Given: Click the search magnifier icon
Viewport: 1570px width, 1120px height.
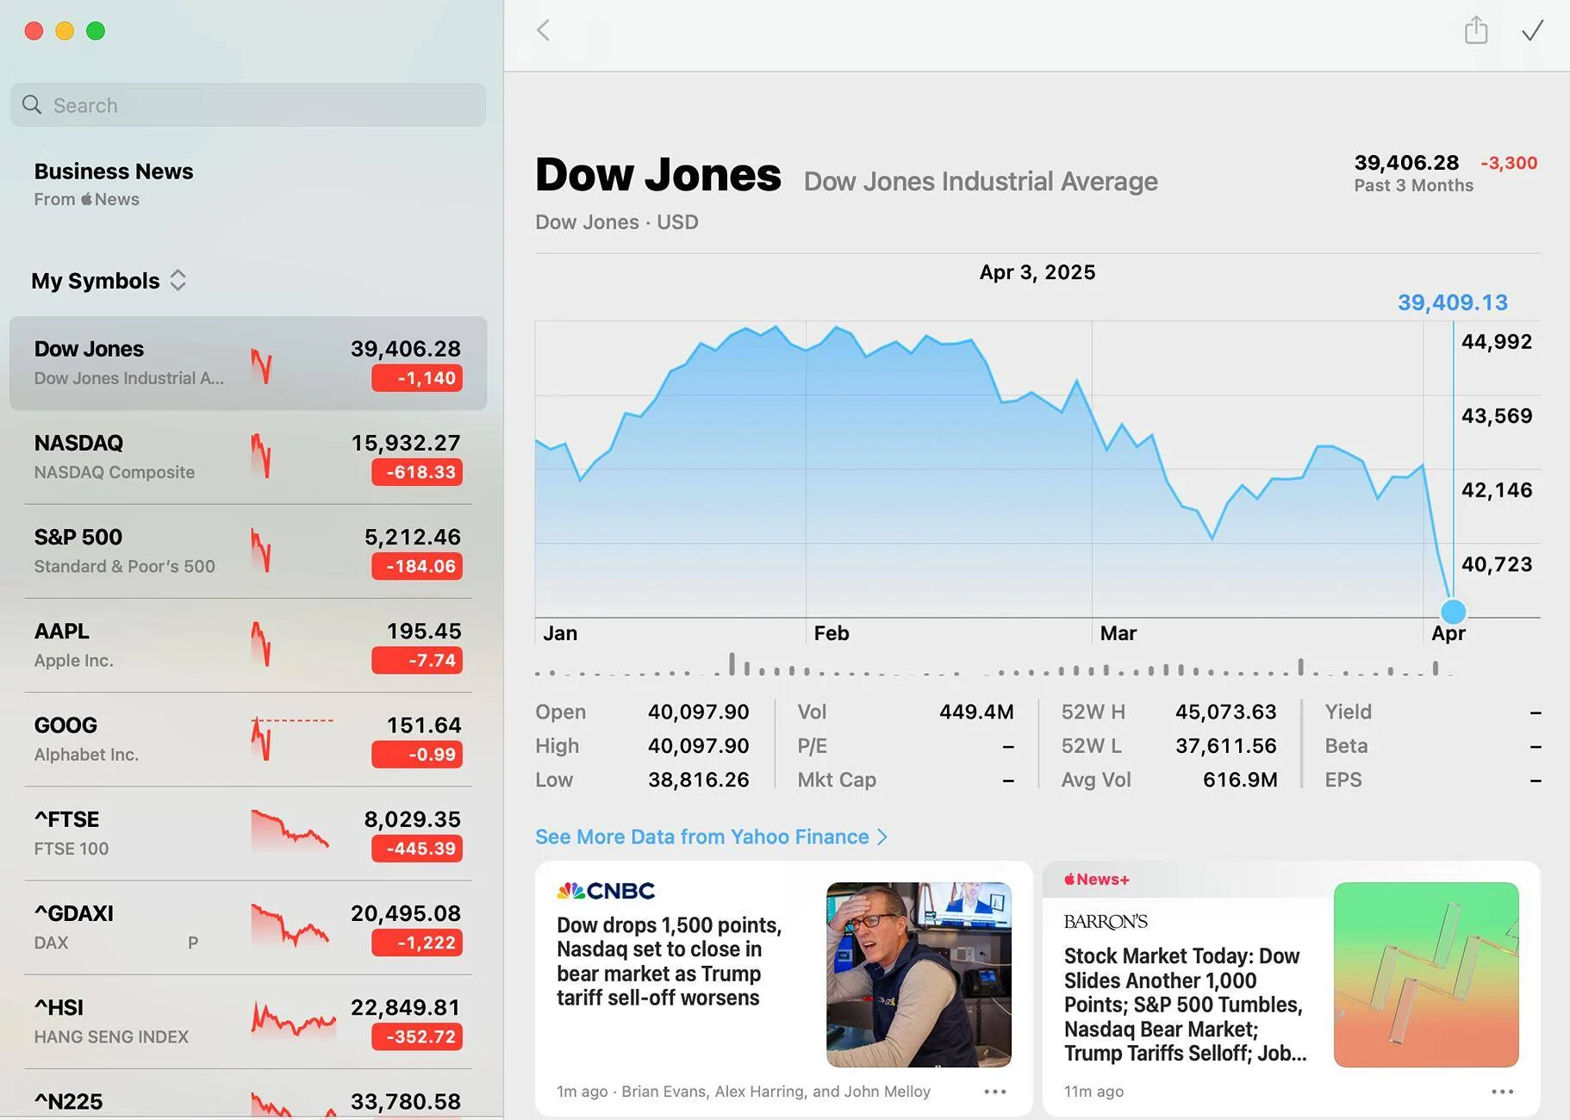Looking at the screenshot, I should [x=32, y=105].
